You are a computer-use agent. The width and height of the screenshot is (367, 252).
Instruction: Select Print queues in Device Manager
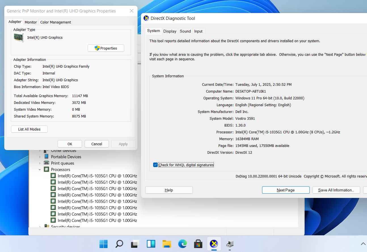62,163
